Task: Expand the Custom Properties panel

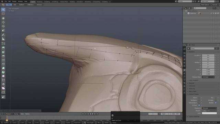Action: pyautogui.click(x=194, y=116)
